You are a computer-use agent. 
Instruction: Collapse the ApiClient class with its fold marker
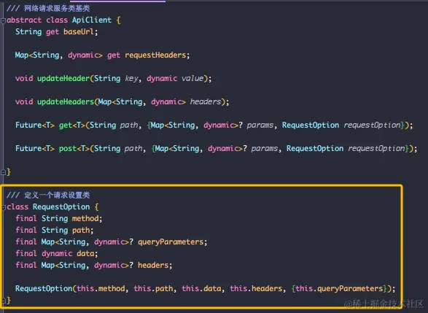(3, 20)
